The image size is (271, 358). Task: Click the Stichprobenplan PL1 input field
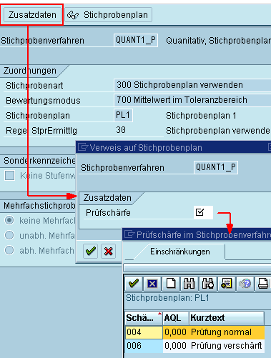pos(123,115)
